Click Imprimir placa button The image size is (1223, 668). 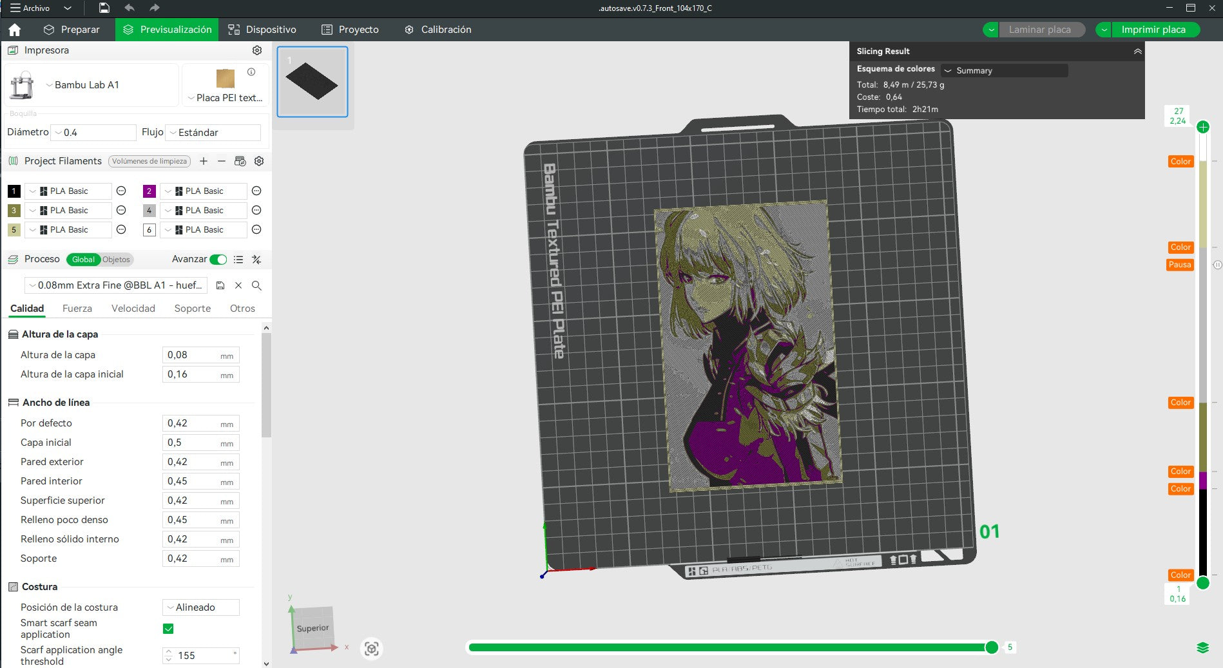1153,30
